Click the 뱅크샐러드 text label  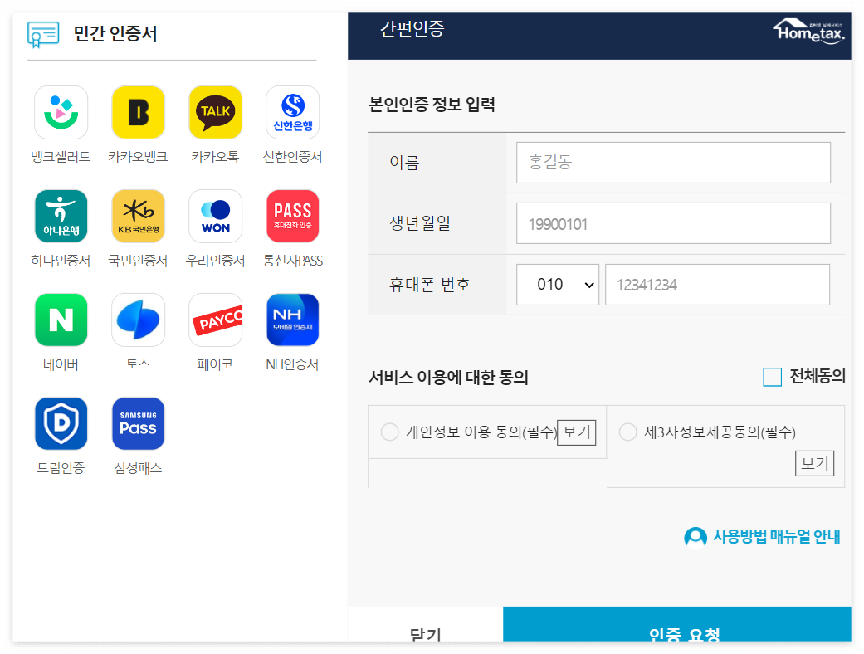pos(61,157)
